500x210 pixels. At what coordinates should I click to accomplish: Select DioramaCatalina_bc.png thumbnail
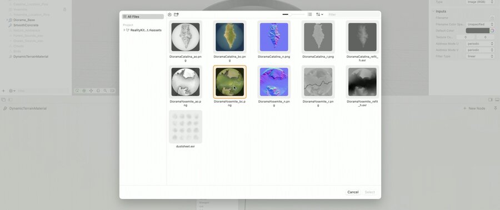point(229,37)
